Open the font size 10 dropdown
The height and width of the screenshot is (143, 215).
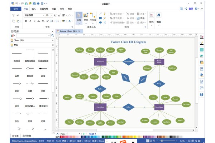pos(51,15)
